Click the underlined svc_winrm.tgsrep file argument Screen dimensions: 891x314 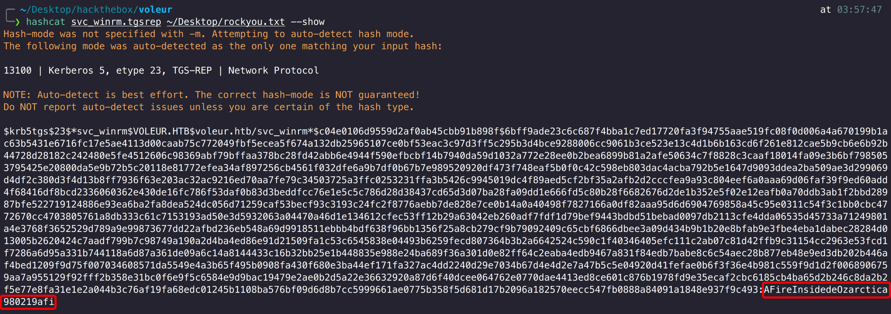point(116,22)
